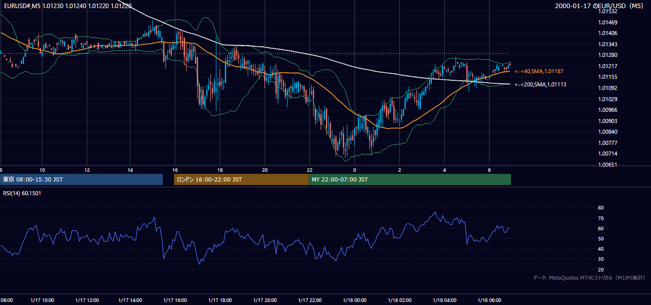651x305 pixels.
Task: Click the 1.01092 price axis label
Action: tap(608, 88)
